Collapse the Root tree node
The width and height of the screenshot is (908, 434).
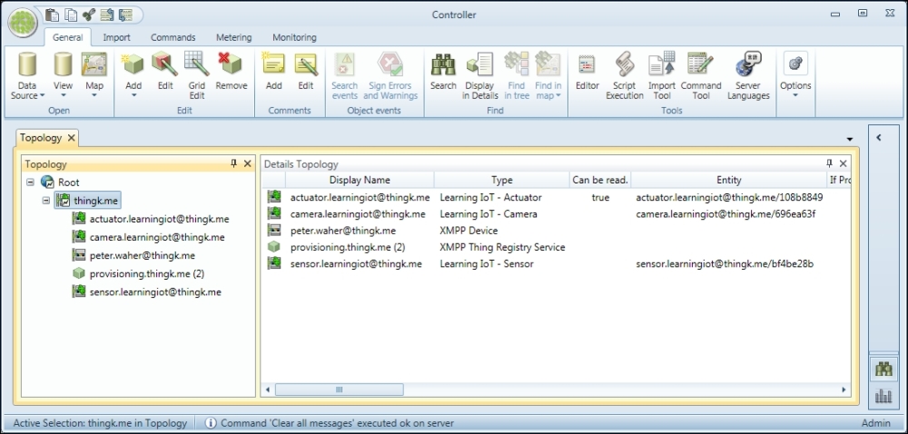pos(30,182)
